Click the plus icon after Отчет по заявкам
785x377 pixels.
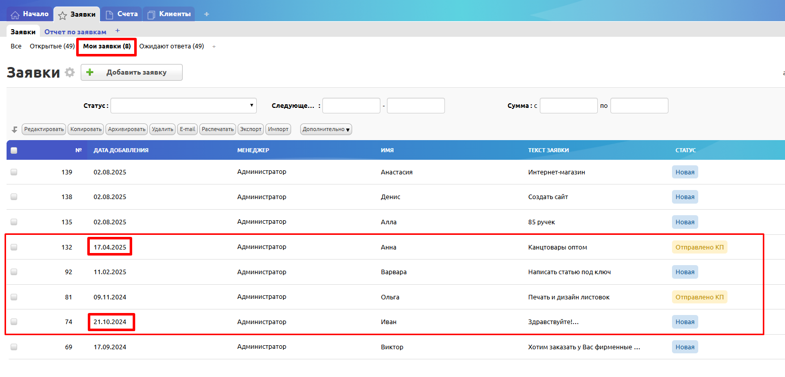tap(118, 31)
